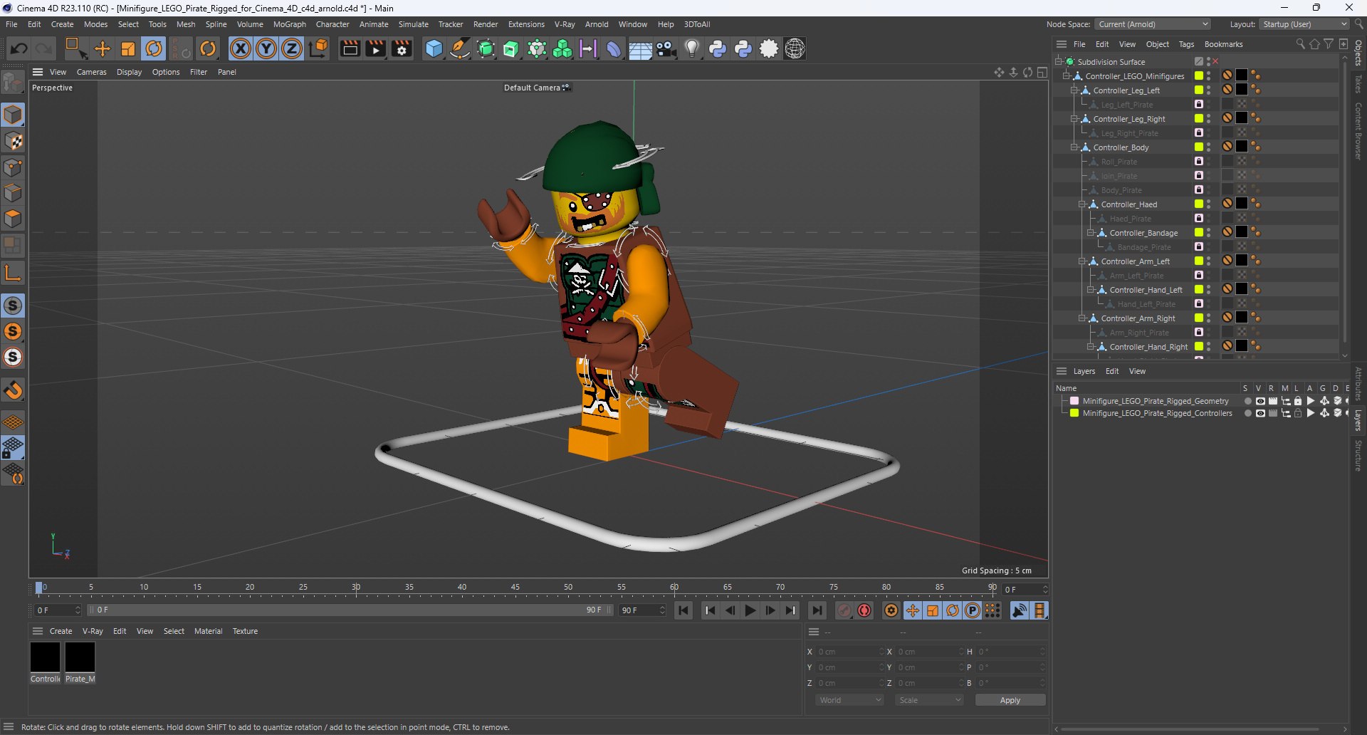Image resolution: width=1367 pixels, height=735 pixels.
Task: Open the Spline Pen tool
Action: point(460,48)
